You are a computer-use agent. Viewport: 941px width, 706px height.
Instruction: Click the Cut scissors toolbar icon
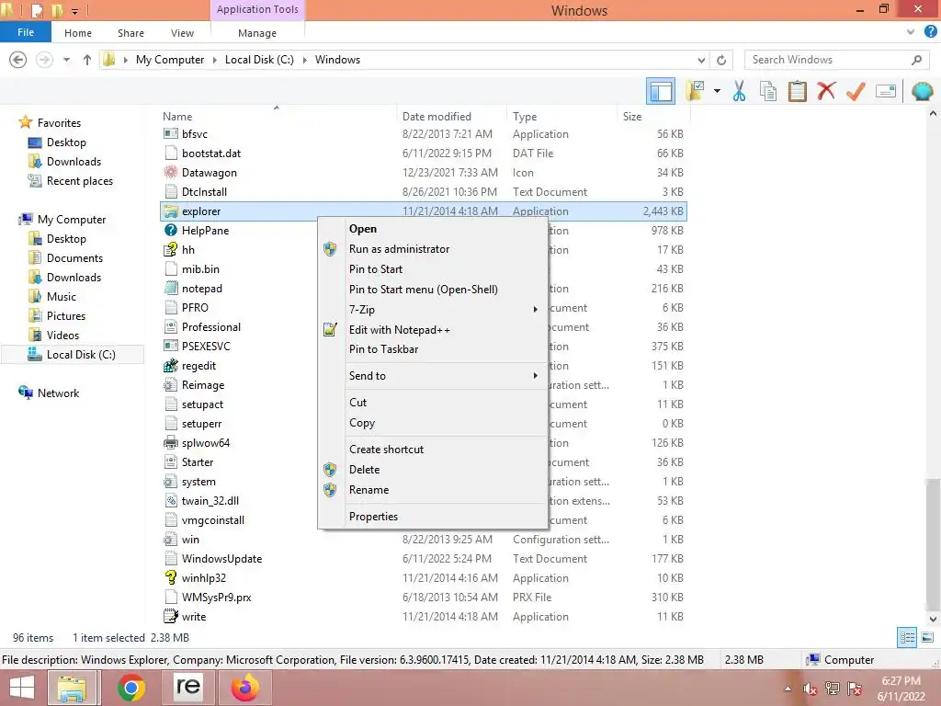(x=740, y=91)
